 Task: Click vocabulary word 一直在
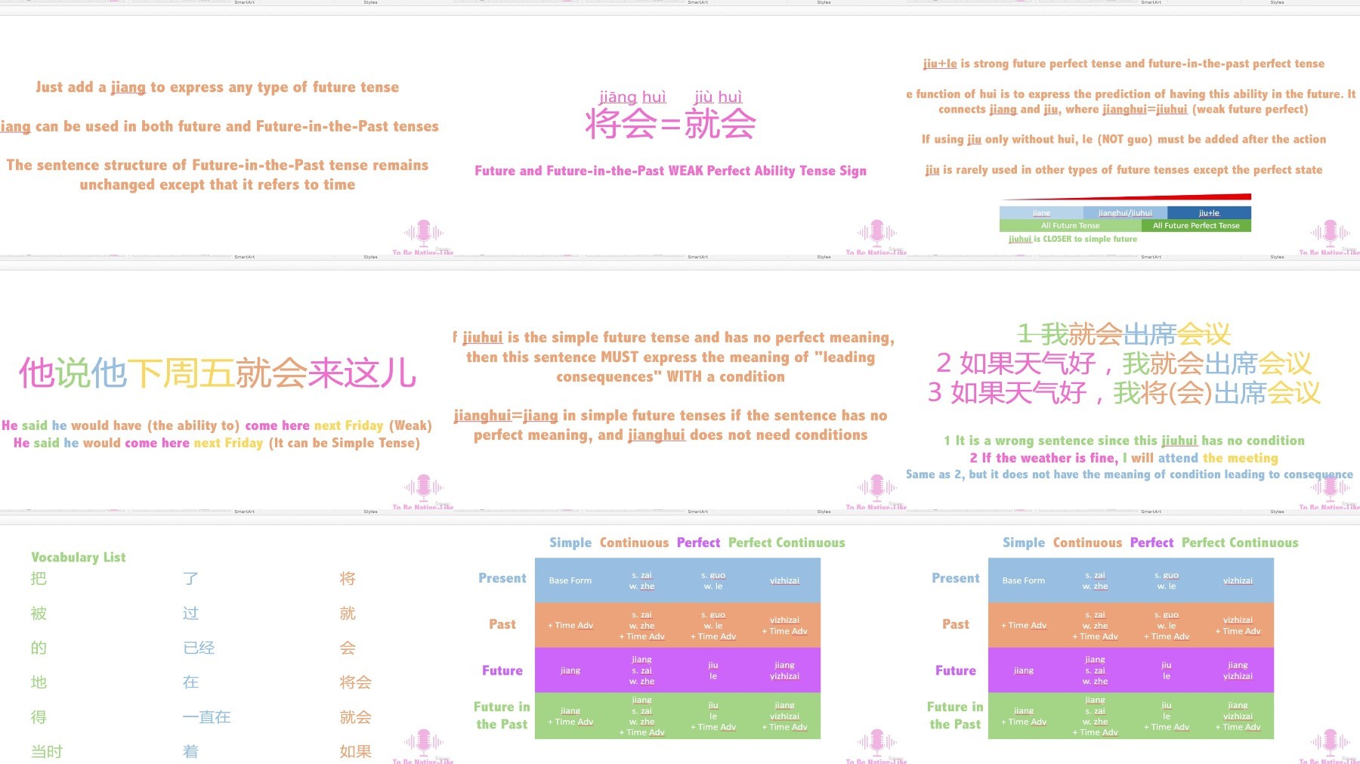pyautogui.click(x=207, y=717)
